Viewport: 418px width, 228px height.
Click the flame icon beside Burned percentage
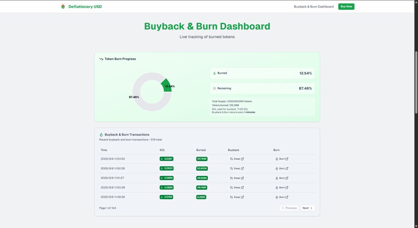pos(215,73)
